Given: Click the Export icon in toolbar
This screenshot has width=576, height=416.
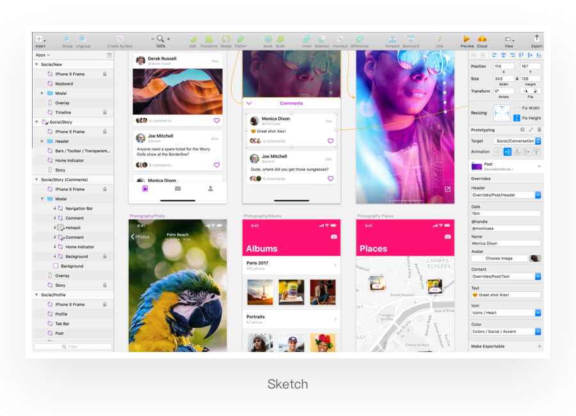Looking at the screenshot, I should click(x=536, y=39).
